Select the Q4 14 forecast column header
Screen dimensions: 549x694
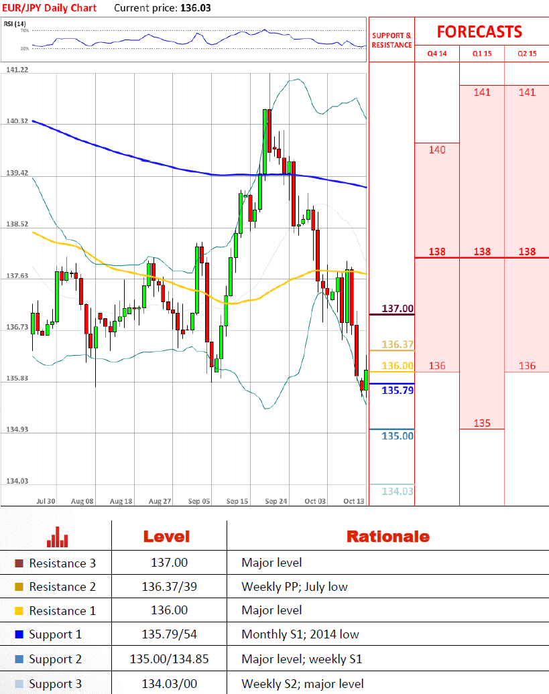click(x=437, y=54)
